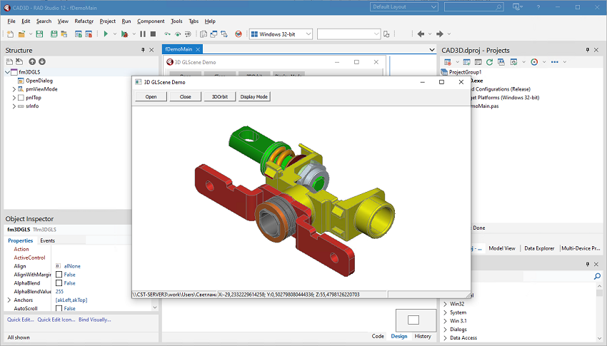Click the Back navigation arrow in toolbar
Image resolution: width=607 pixels, height=346 pixels.
point(421,34)
